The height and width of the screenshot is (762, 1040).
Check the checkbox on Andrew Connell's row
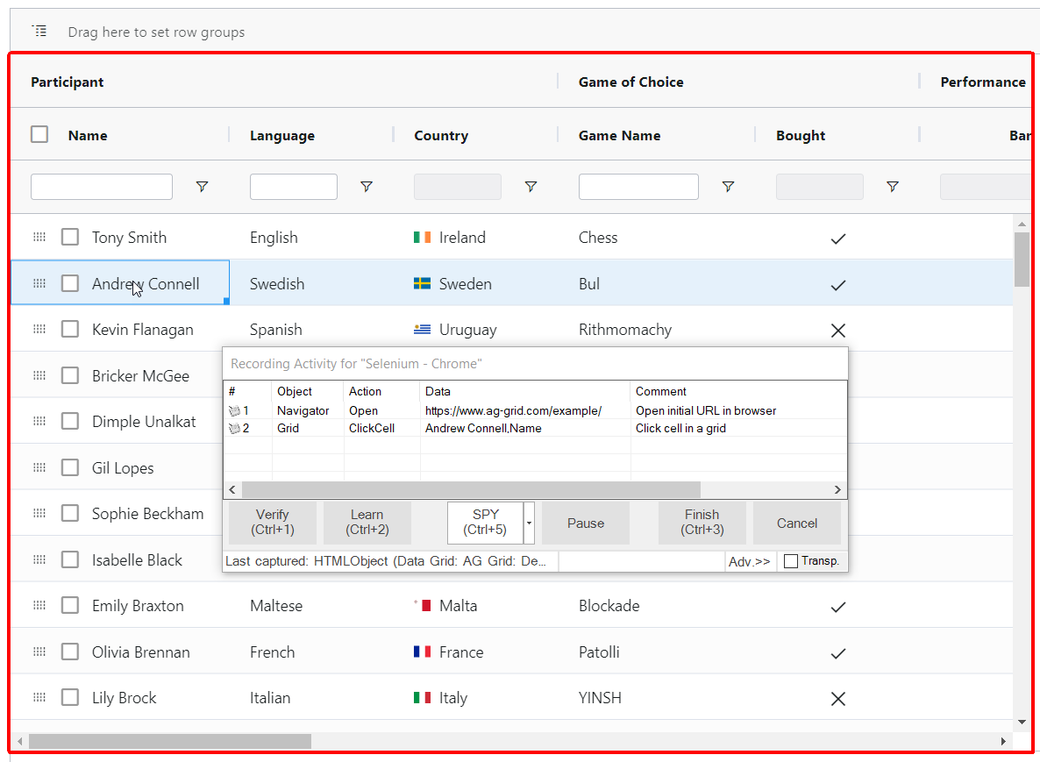[69, 282]
